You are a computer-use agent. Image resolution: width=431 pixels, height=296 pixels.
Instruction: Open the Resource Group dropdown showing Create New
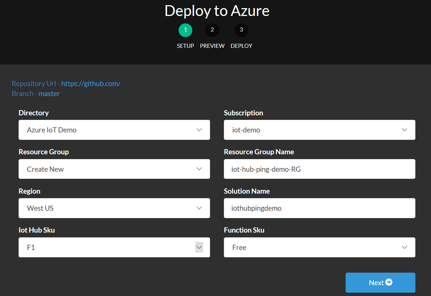click(x=114, y=169)
